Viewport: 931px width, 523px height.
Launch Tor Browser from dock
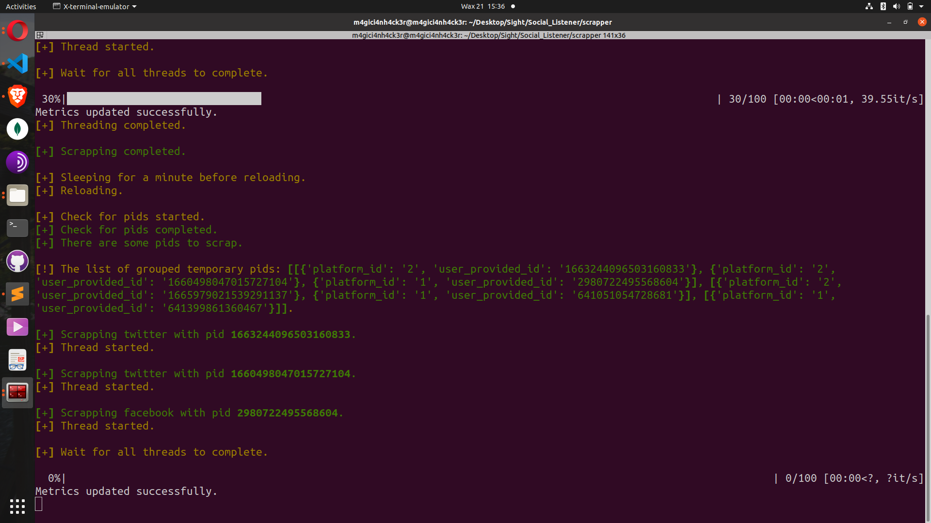tap(17, 162)
